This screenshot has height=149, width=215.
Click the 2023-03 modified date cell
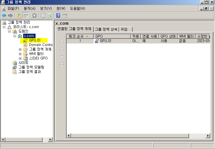tap(203, 41)
